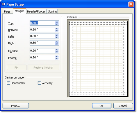Viewport: 137px width, 113px height.
Task: Click the Cancel button
Action: point(123,106)
